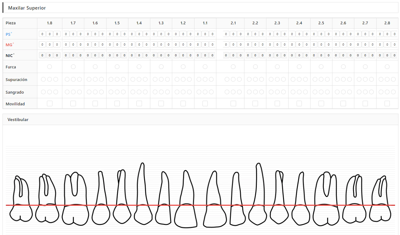The image size is (400, 235).
Task: Click last NIC input for tooth 2.4
Action: pyautogui.click(x=306, y=55)
